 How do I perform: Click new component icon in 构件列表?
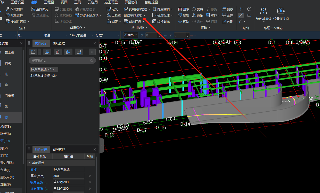point(33,52)
